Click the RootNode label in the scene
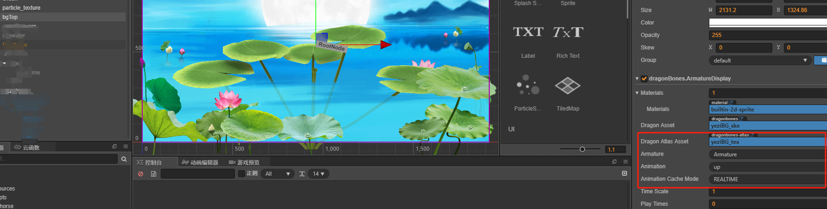Screen dimensions: 827x209 pyautogui.click(x=332, y=46)
